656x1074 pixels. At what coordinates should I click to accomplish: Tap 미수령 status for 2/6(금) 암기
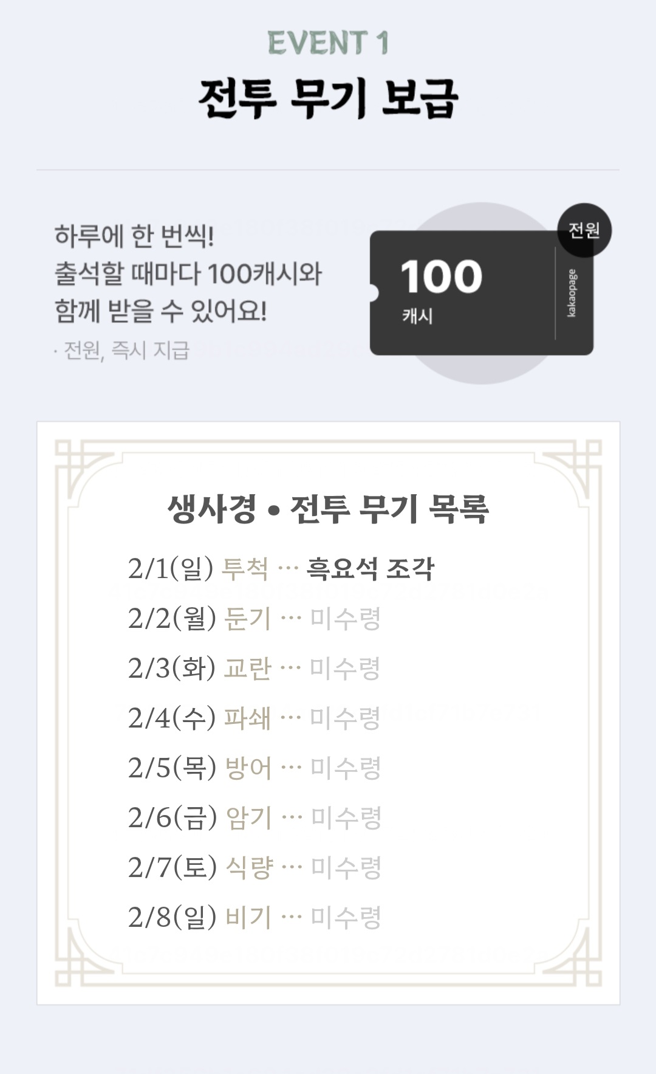tap(346, 818)
